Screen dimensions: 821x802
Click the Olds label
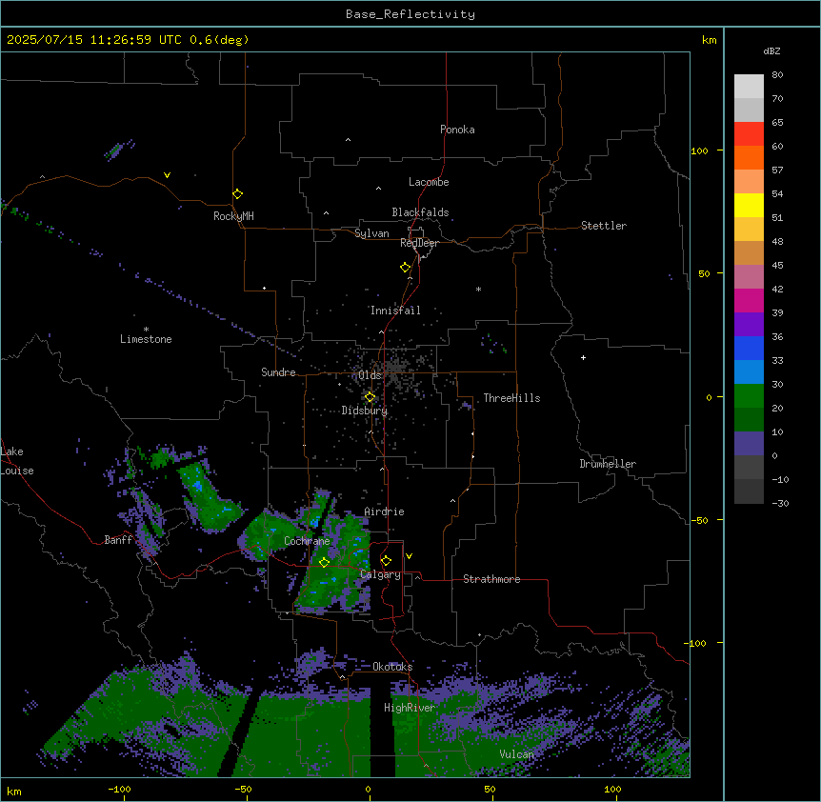pos(370,375)
